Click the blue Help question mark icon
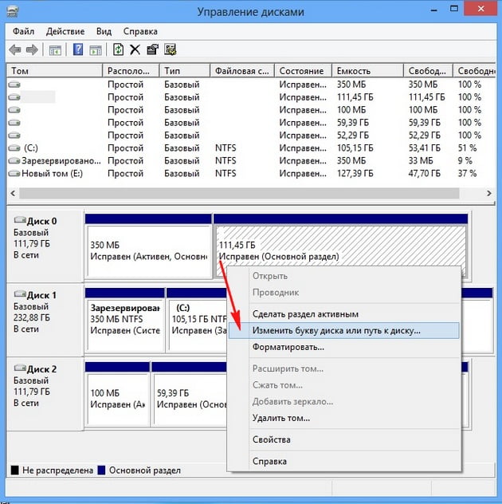The height and width of the screenshot is (504, 502). pyautogui.click(x=78, y=49)
